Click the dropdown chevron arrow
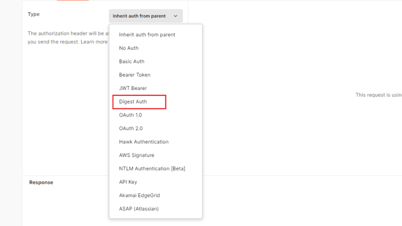 pos(175,16)
